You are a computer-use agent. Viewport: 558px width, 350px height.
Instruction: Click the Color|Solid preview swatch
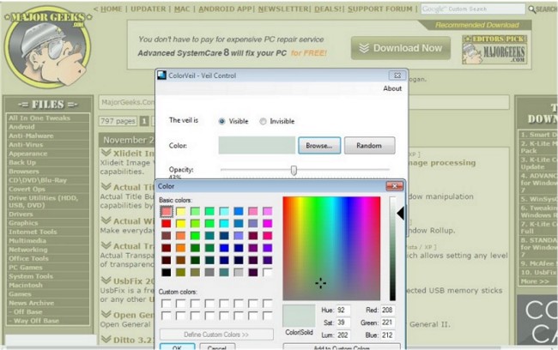[299, 316]
